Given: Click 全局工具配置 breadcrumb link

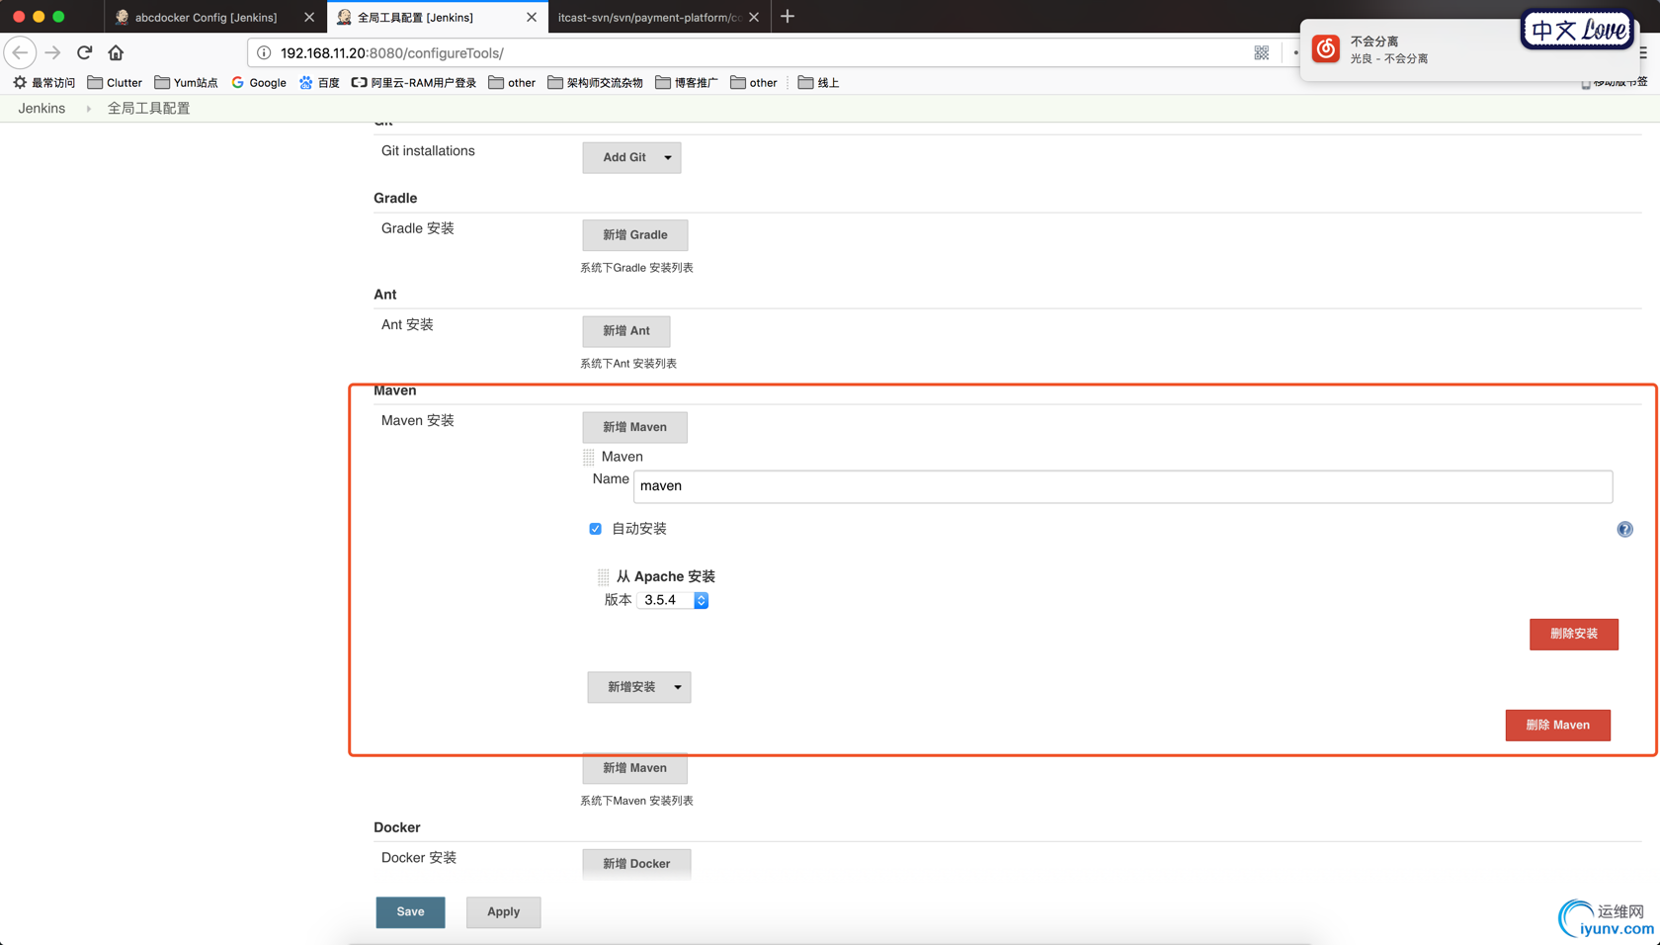Looking at the screenshot, I should tap(148, 109).
